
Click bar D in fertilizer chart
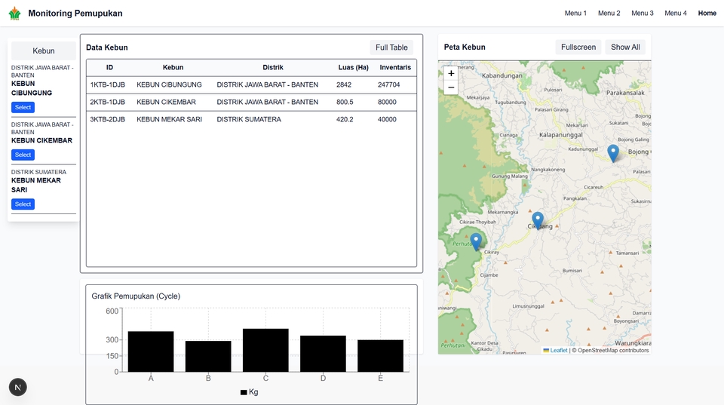[323, 354]
